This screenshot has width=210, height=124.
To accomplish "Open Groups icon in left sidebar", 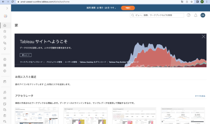I will pos(5,98).
